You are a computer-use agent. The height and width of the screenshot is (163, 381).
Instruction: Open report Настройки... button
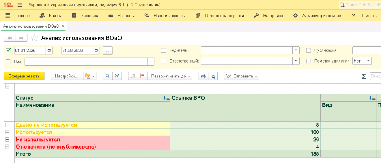pos(67,76)
